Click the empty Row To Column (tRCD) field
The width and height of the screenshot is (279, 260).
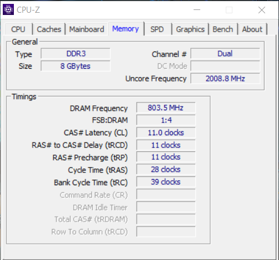(x=166, y=232)
